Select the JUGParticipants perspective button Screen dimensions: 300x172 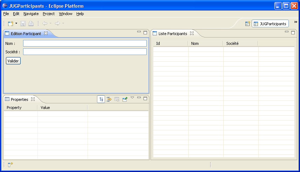click(x=270, y=24)
